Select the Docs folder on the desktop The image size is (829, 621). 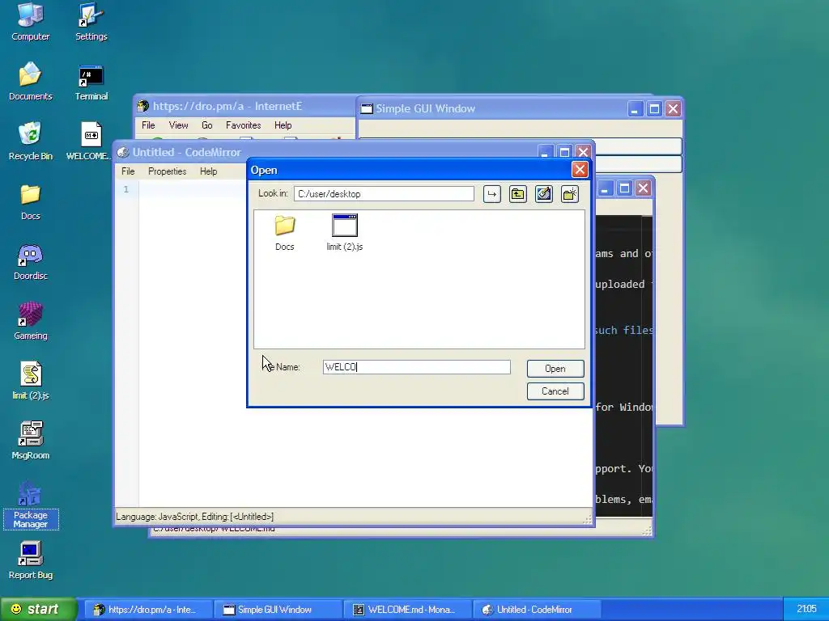tap(30, 201)
